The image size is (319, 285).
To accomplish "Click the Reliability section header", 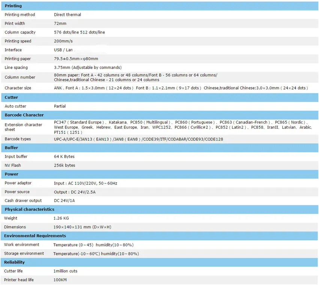I will pyautogui.click(x=160, y=262).
